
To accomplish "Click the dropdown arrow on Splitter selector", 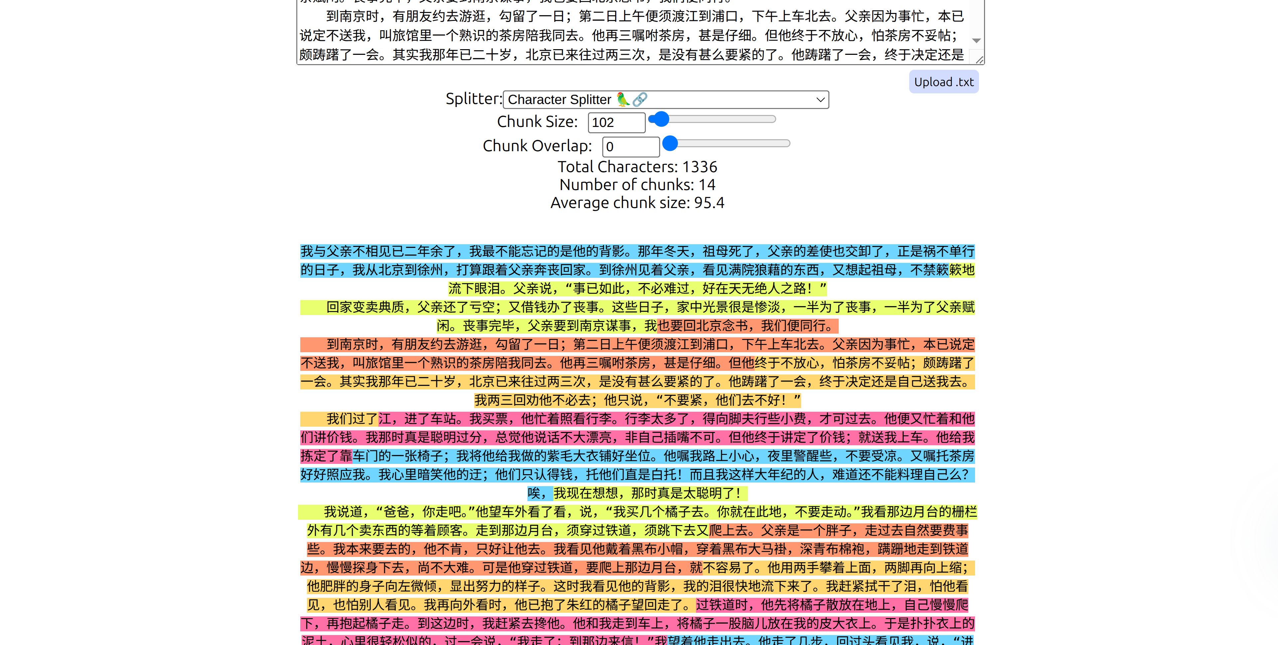I will [820, 99].
